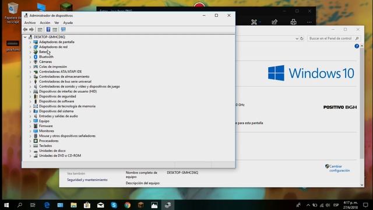
Task: Click the Forward arrow in Device Manager toolbar
Action: pyautogui.click(x=31, y=30)
